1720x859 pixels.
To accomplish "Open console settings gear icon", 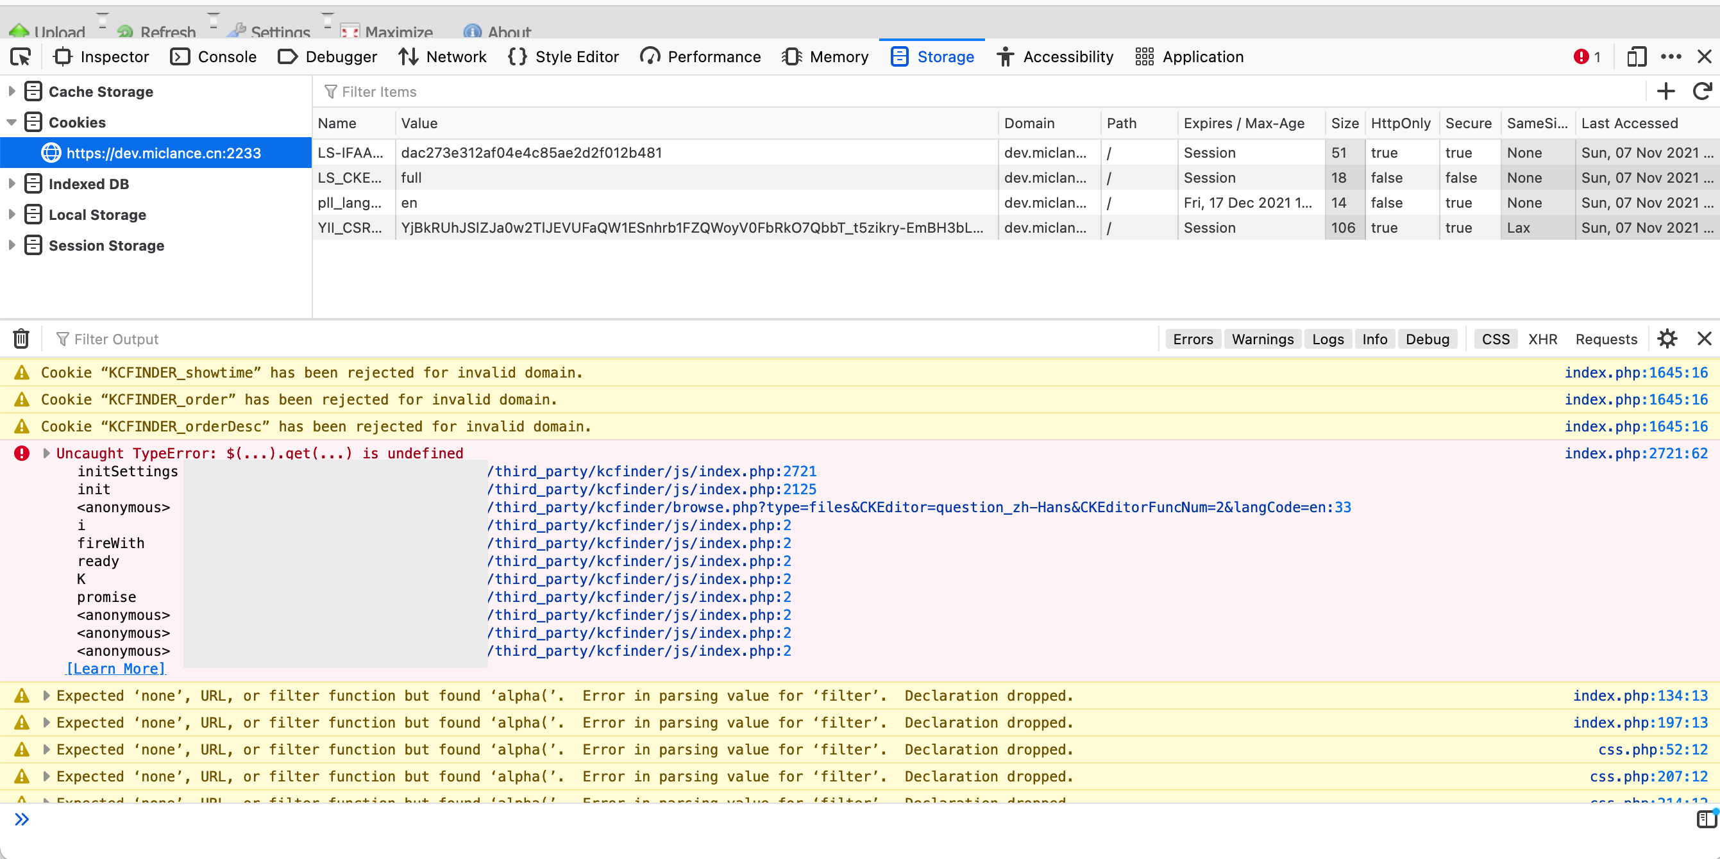I will click(x=1667, y=339).
